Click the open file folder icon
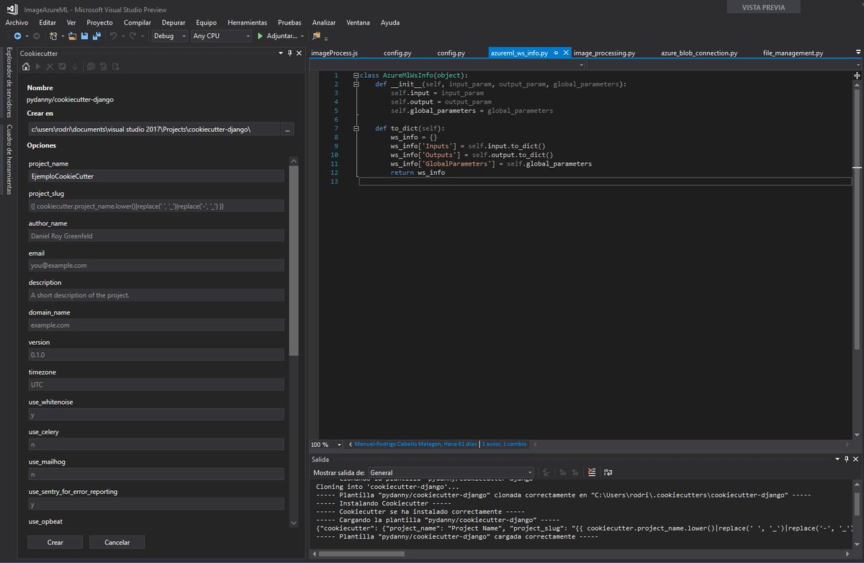Screen dimensions: 864x563 [73, 36]
